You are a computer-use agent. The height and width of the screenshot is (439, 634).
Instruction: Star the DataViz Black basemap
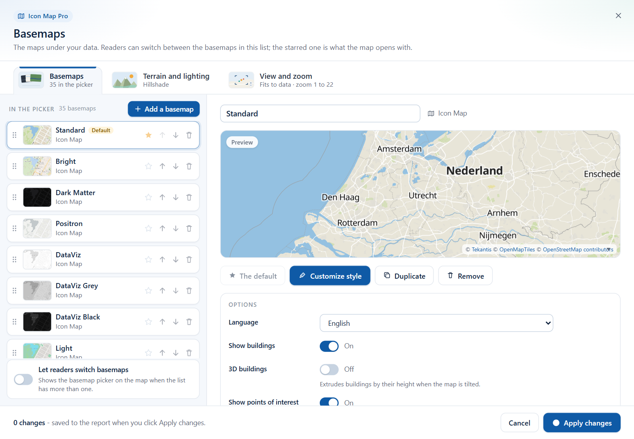tap(149, 322)
